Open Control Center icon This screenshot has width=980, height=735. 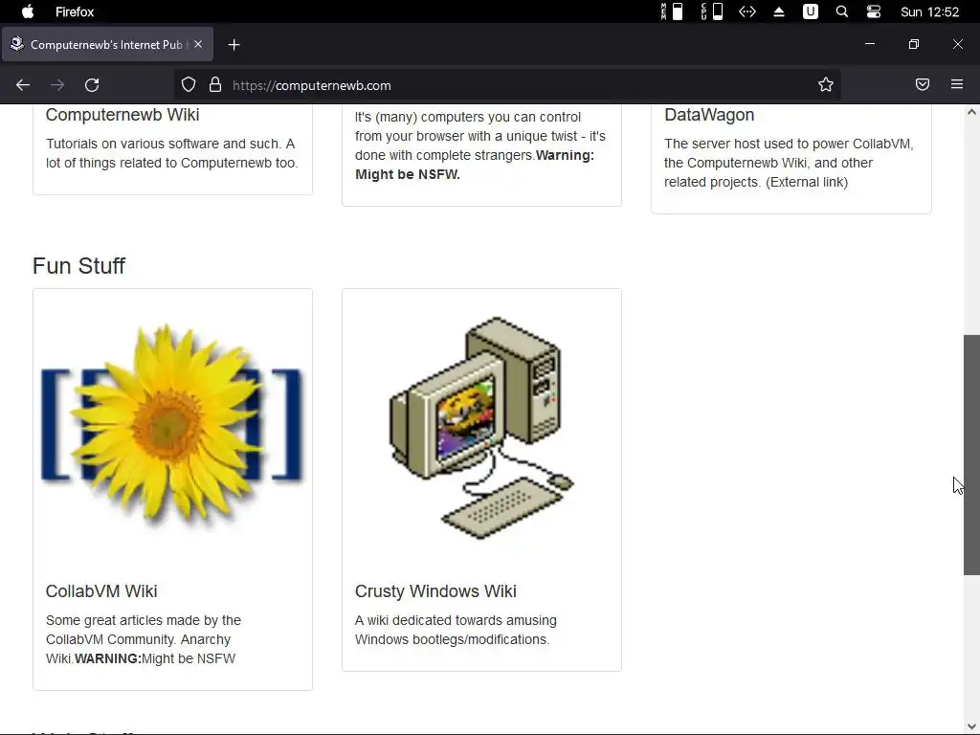click(874, 11)
